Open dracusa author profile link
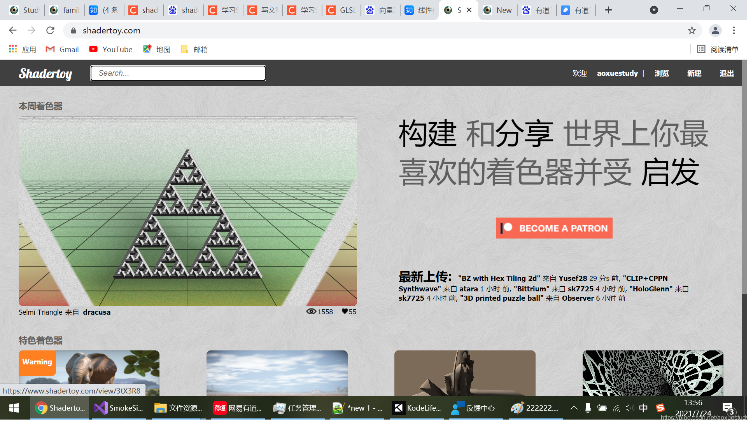Image resolution: width=753 pixels, height=425 pixels. (96, 312)
